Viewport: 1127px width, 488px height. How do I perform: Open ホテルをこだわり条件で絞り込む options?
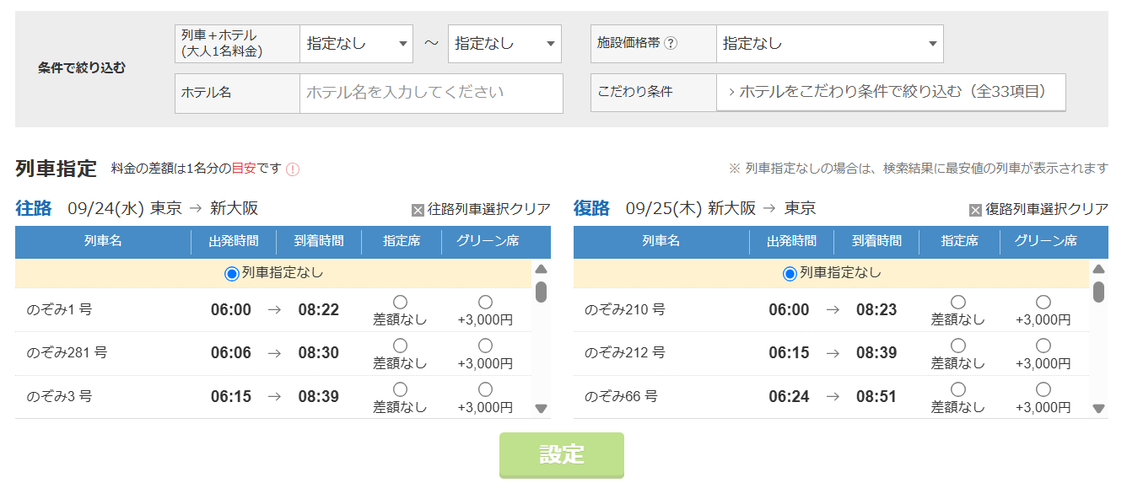891,92
